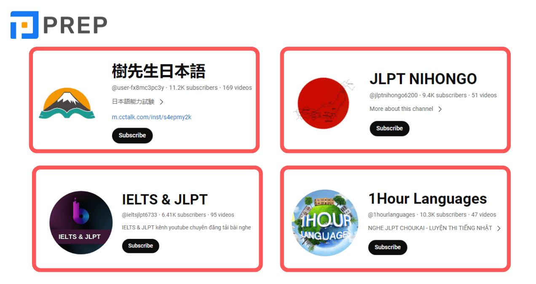
Task: Open the JLPT NIHONGO red circle avatar
Action: pyautogui.click(x=323, y=103)
